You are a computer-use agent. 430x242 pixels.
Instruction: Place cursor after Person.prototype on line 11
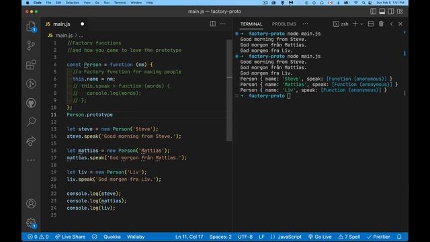pos(113,115)
